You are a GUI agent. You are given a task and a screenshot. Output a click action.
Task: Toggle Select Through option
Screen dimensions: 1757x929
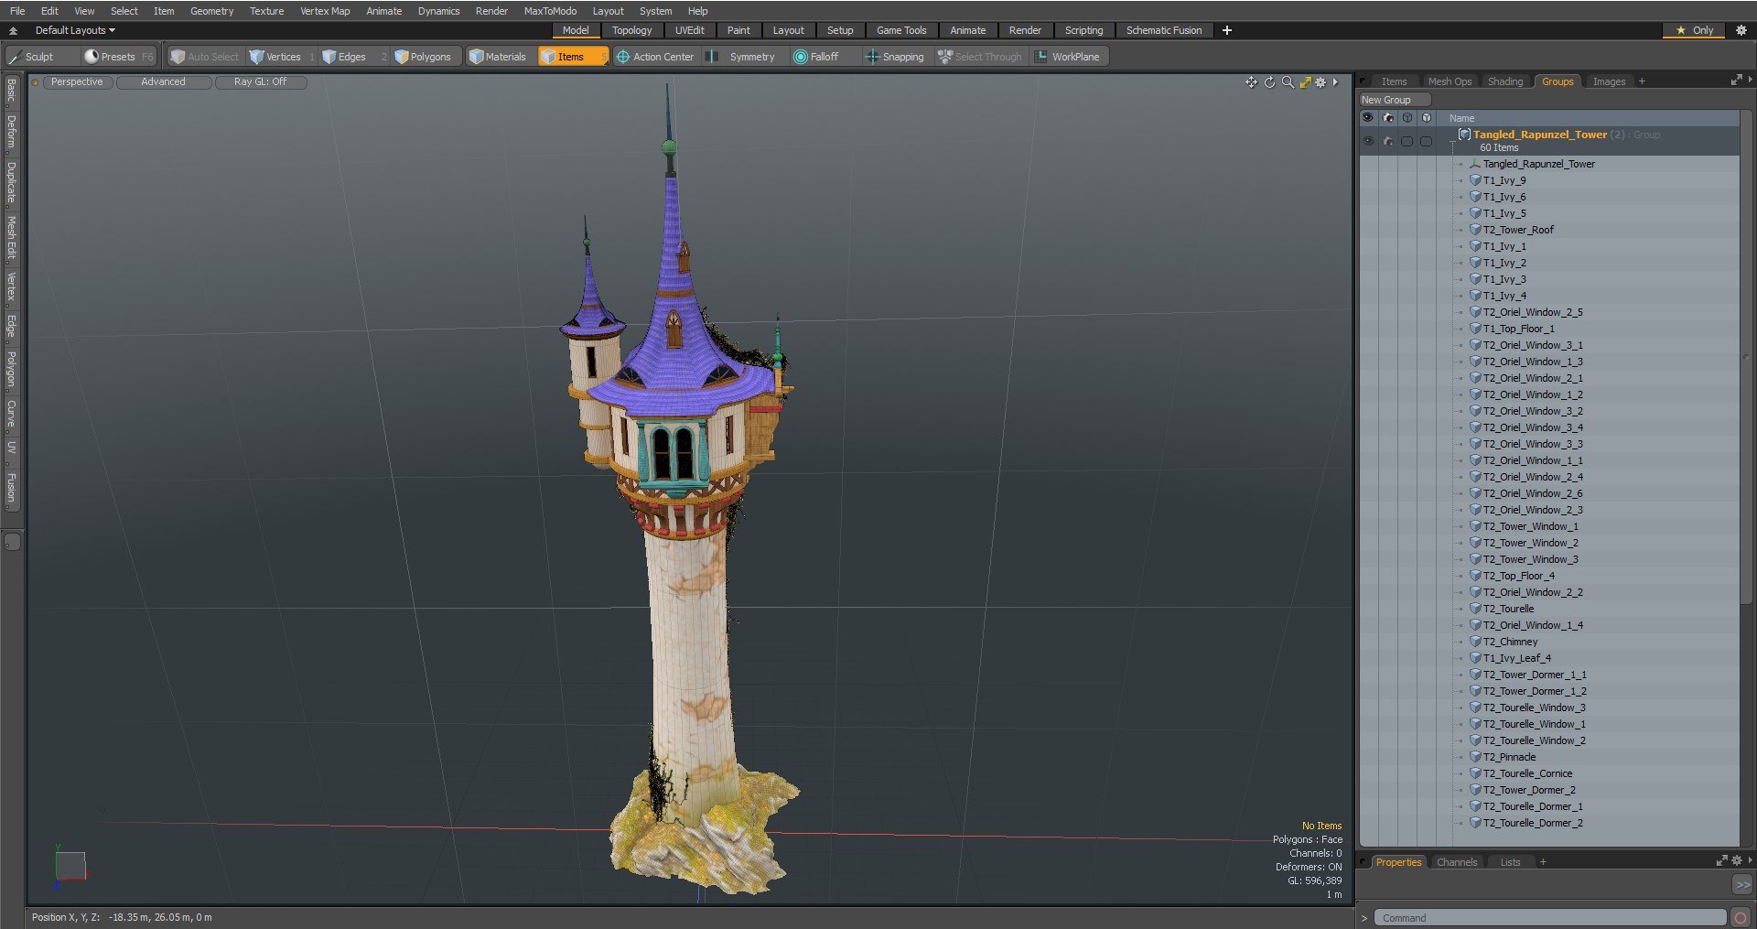(x=980, y=57)
